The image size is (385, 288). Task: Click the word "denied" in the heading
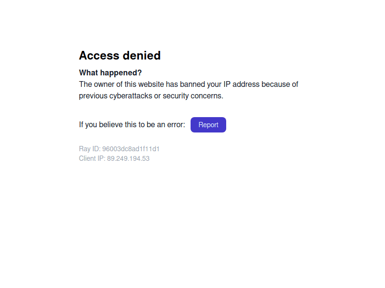point(141,56)
